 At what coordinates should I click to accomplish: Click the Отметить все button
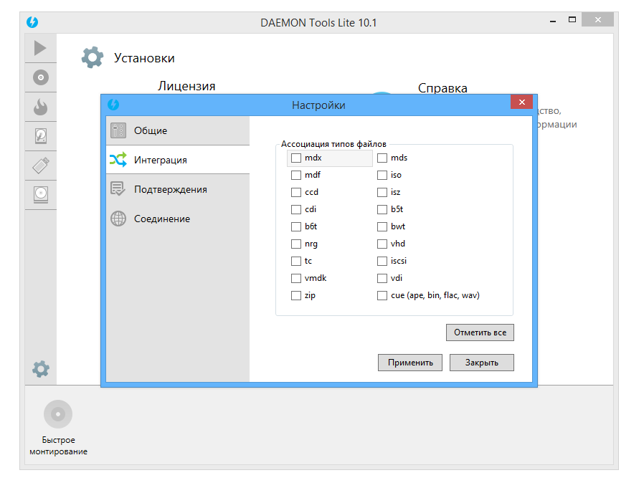480,332
